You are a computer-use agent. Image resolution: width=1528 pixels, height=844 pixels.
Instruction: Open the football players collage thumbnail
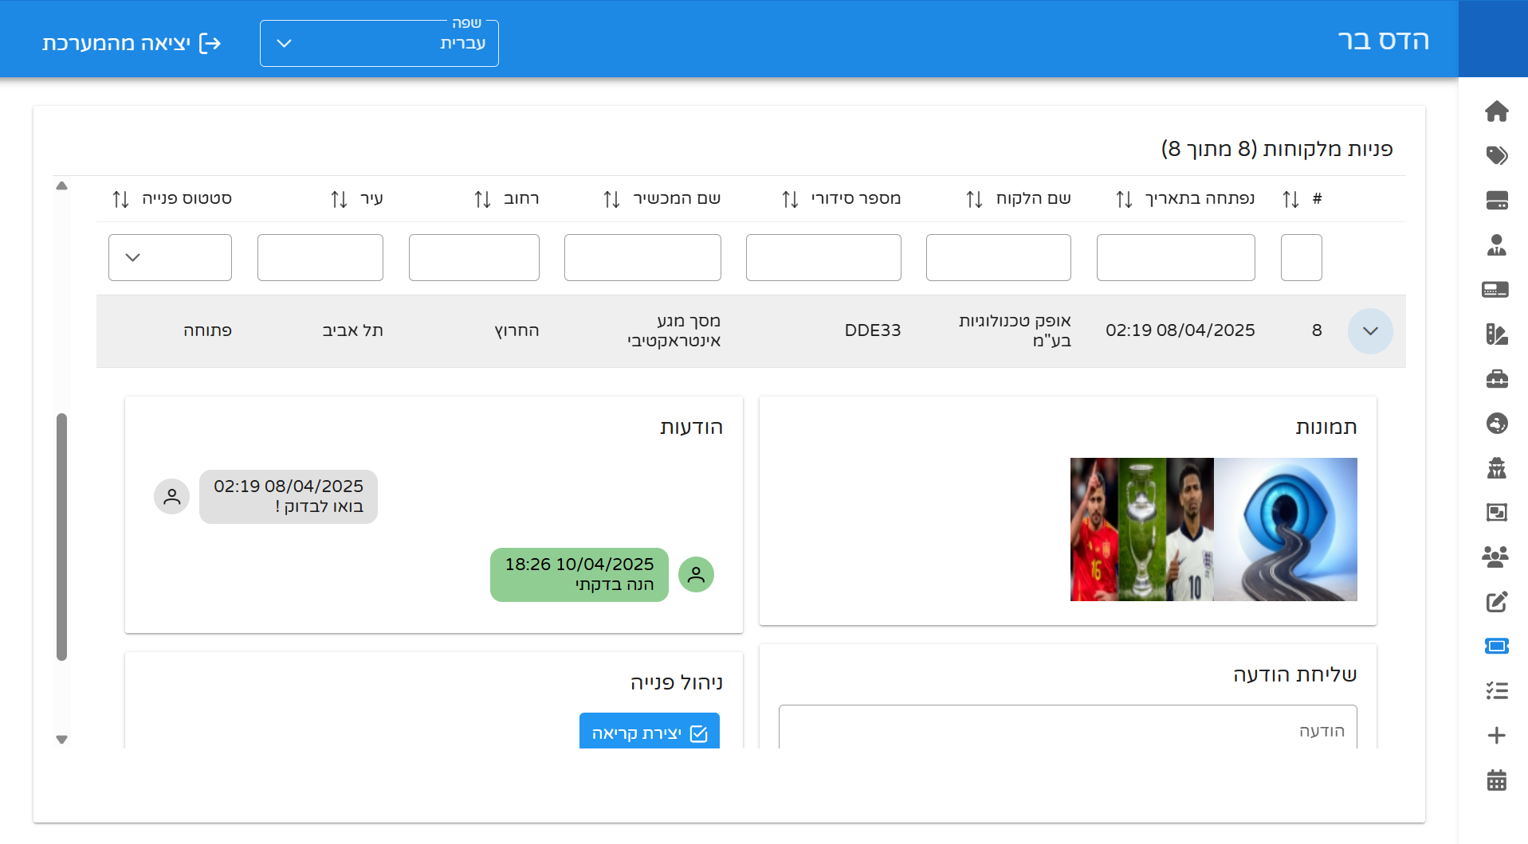pos(1142,529)
